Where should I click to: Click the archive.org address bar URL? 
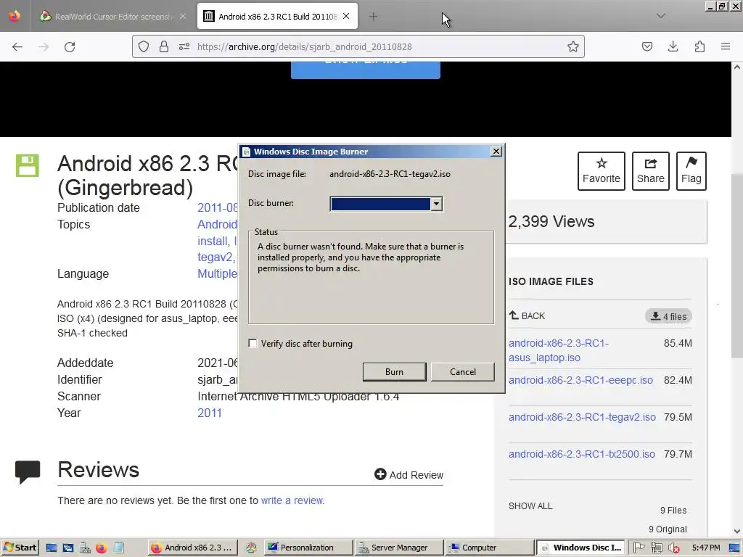coord(304,46)
